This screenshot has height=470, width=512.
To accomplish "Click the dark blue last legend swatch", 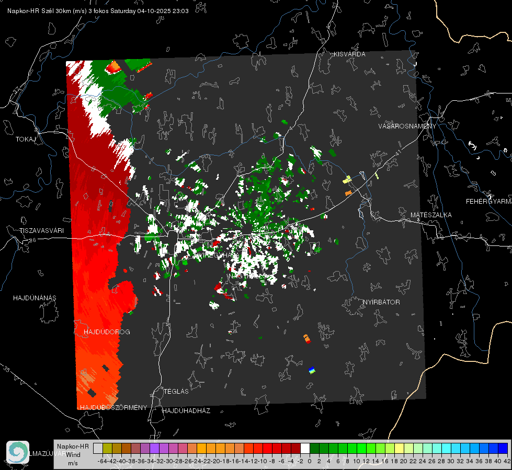I will (503, 449).
